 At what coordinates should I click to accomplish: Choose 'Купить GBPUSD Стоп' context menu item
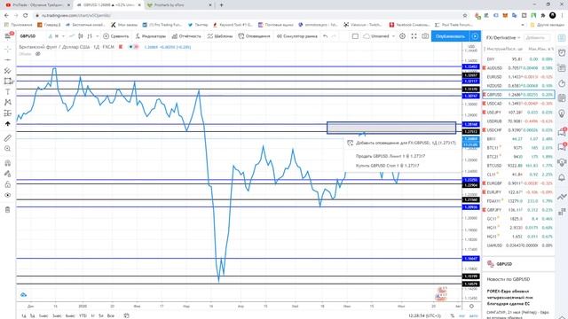[402, 166]
